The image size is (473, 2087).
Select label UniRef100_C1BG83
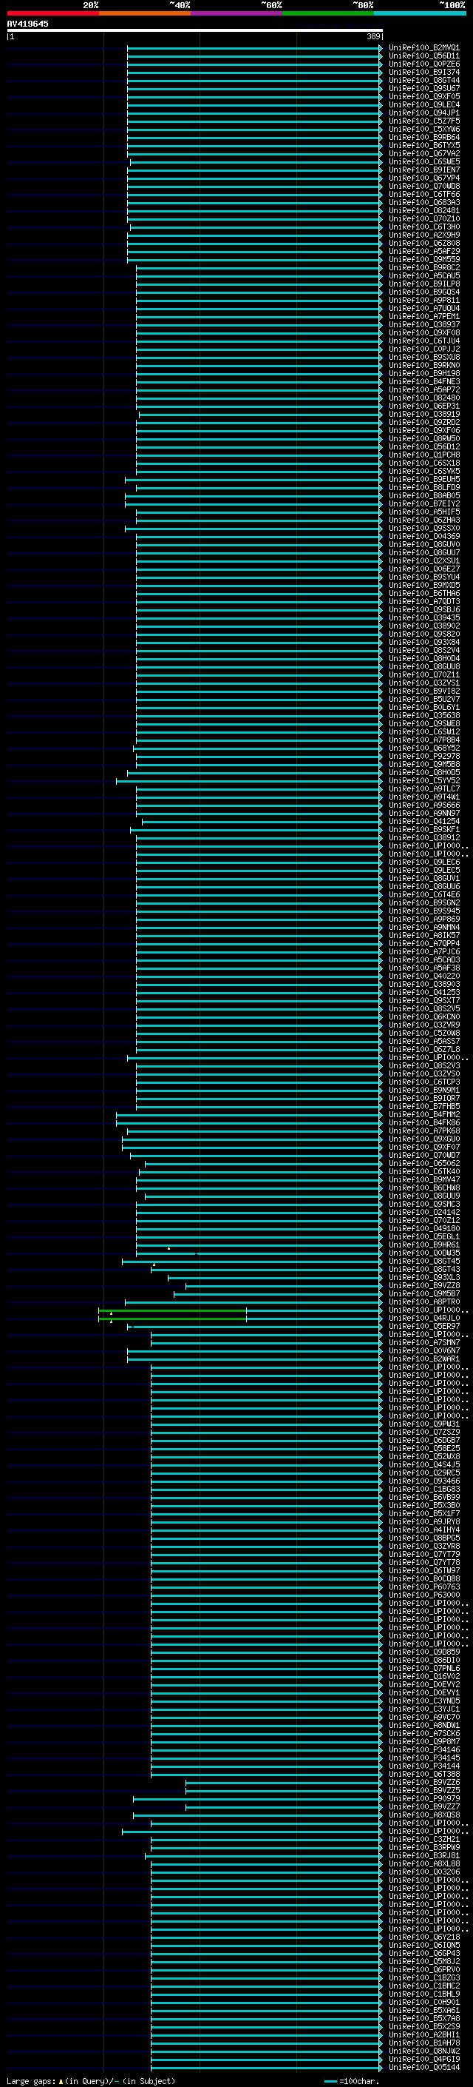[424, 1489]
